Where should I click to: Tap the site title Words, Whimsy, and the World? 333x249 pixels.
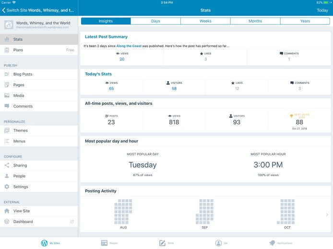tap(43, 23)
